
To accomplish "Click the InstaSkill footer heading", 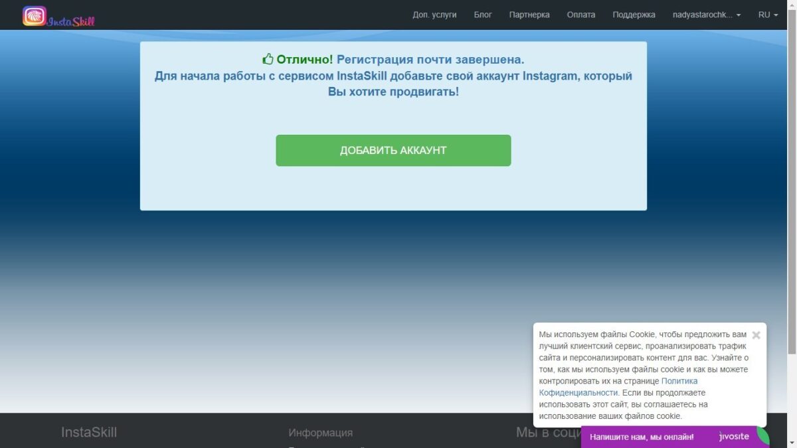I will [89, 432].
